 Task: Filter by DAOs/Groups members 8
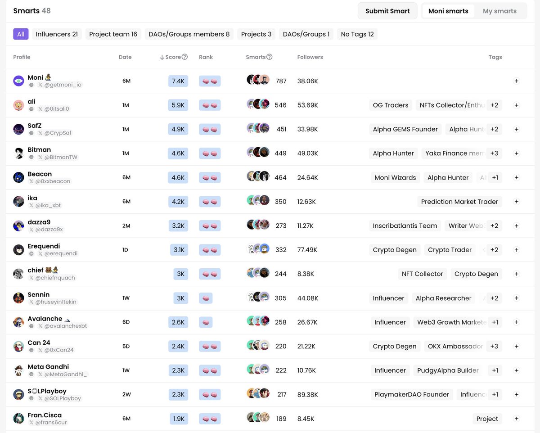[189, 34]
